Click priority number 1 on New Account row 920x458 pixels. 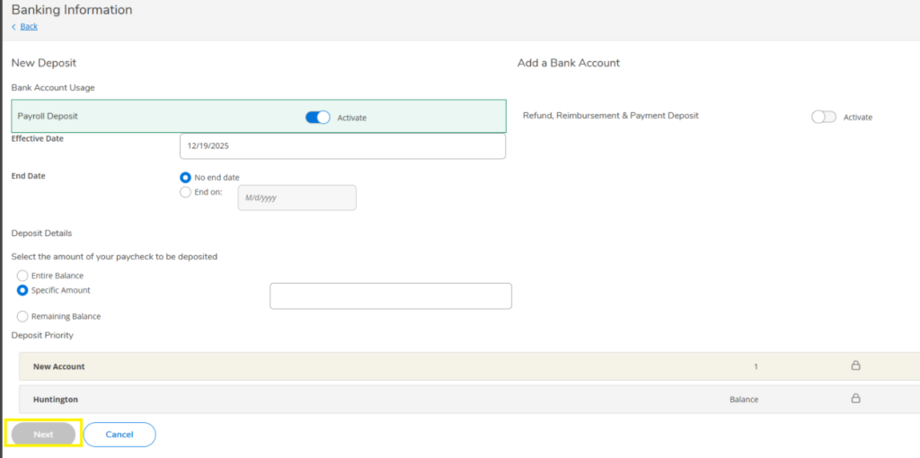pyautogui.click(x=756, y=366)
